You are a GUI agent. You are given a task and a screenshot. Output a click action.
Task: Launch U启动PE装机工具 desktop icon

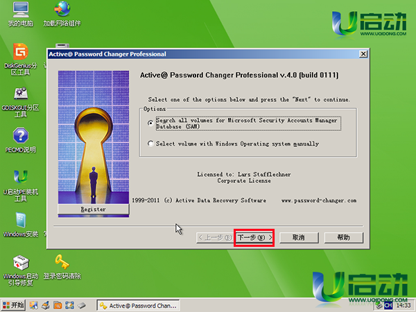click(x=21, y=186)
